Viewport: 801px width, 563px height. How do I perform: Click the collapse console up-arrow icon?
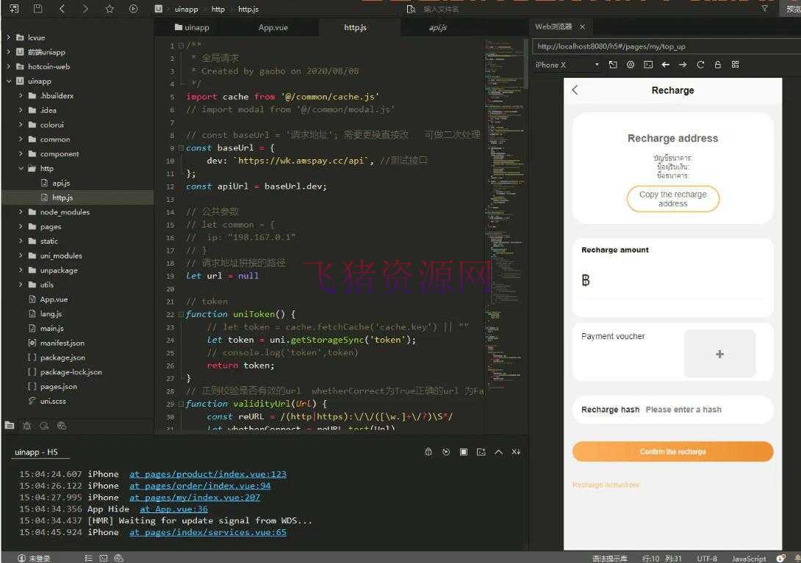pos(498,451)
